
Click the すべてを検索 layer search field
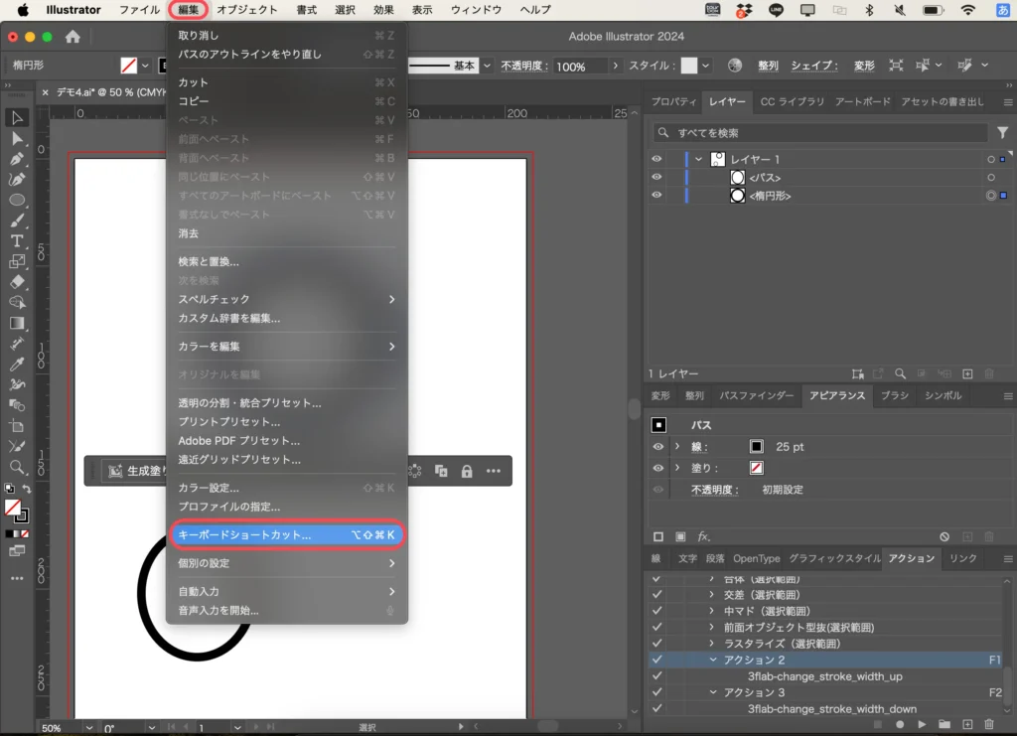point(824,133)
